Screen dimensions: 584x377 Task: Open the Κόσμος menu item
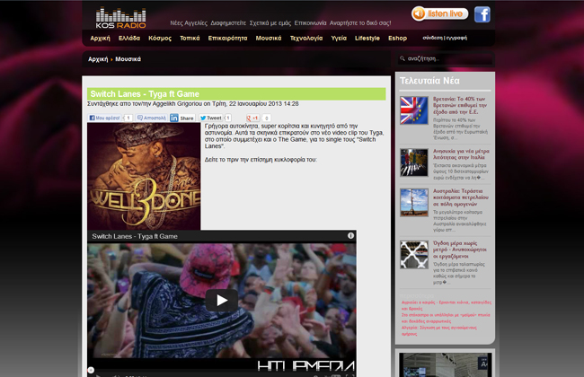(x=160, y=38)
